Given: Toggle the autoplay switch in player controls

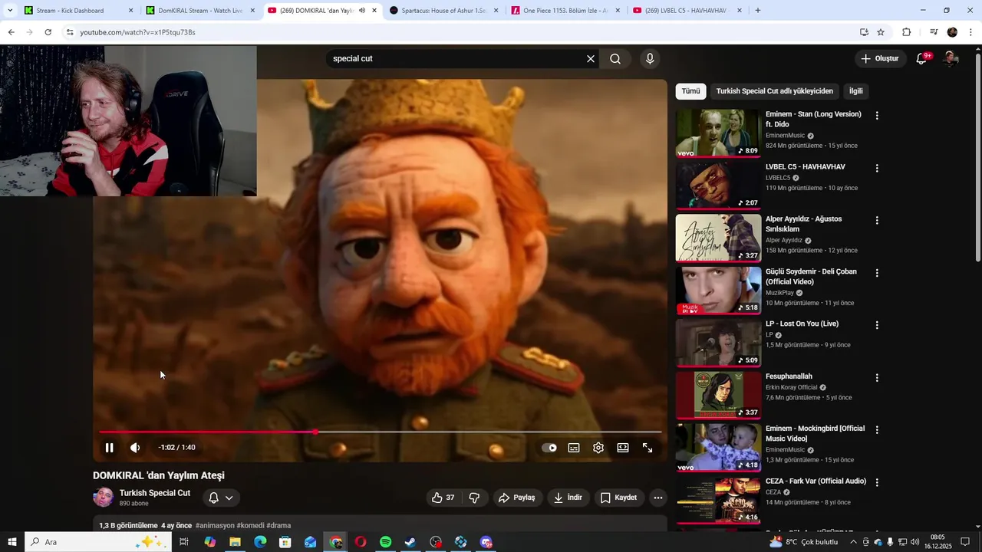Looking at the screenshot, I should [x=549, y=448].
